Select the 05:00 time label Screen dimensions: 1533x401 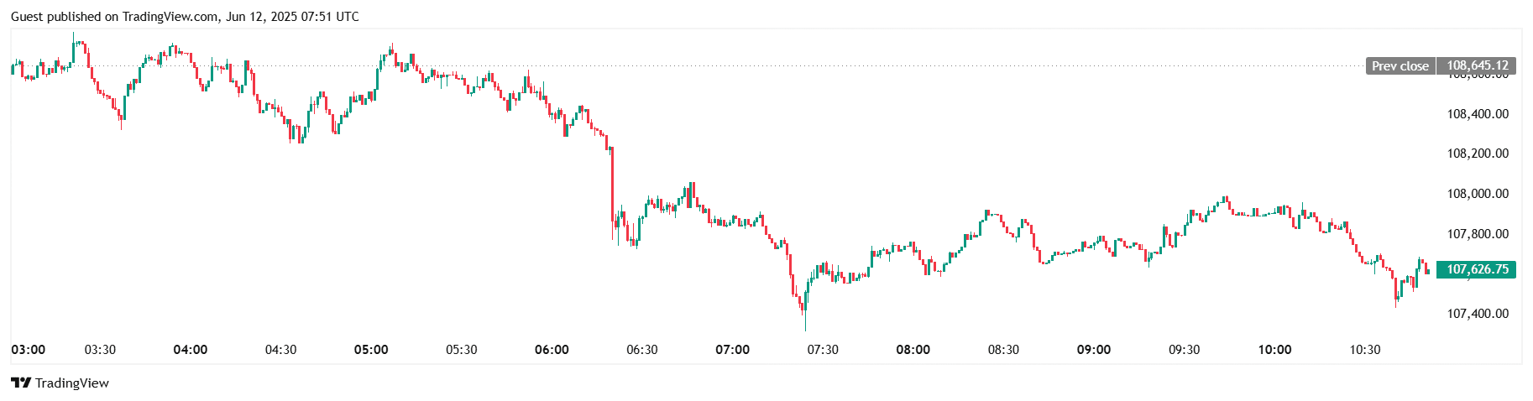[x=371, y=350]
